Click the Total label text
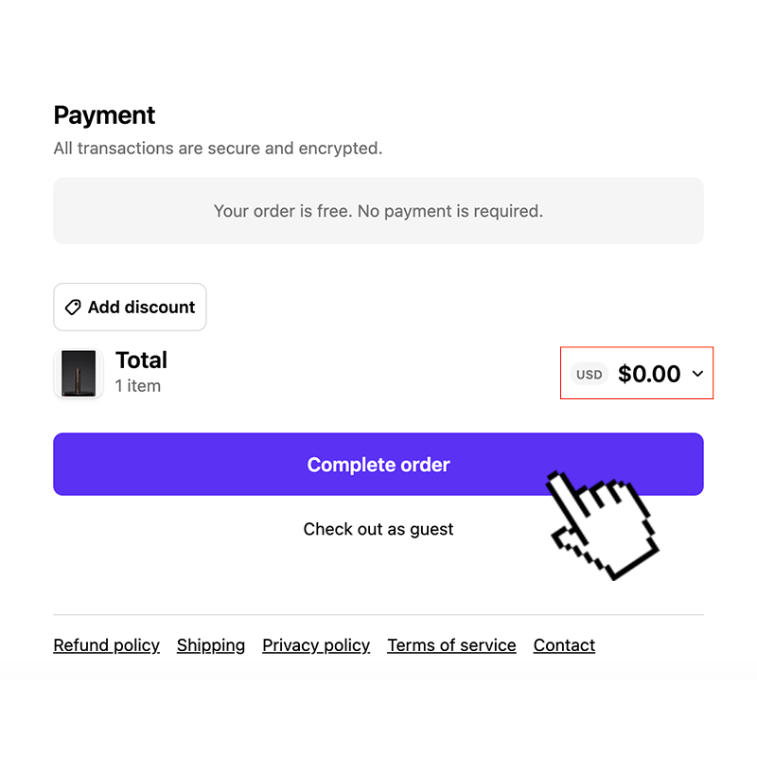Viewport: 757px width, 757px height. [141, 360]
